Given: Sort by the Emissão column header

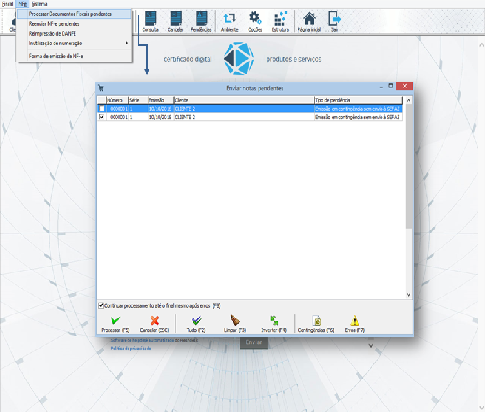Looking at the screenshot, I should tap(161, 100).
